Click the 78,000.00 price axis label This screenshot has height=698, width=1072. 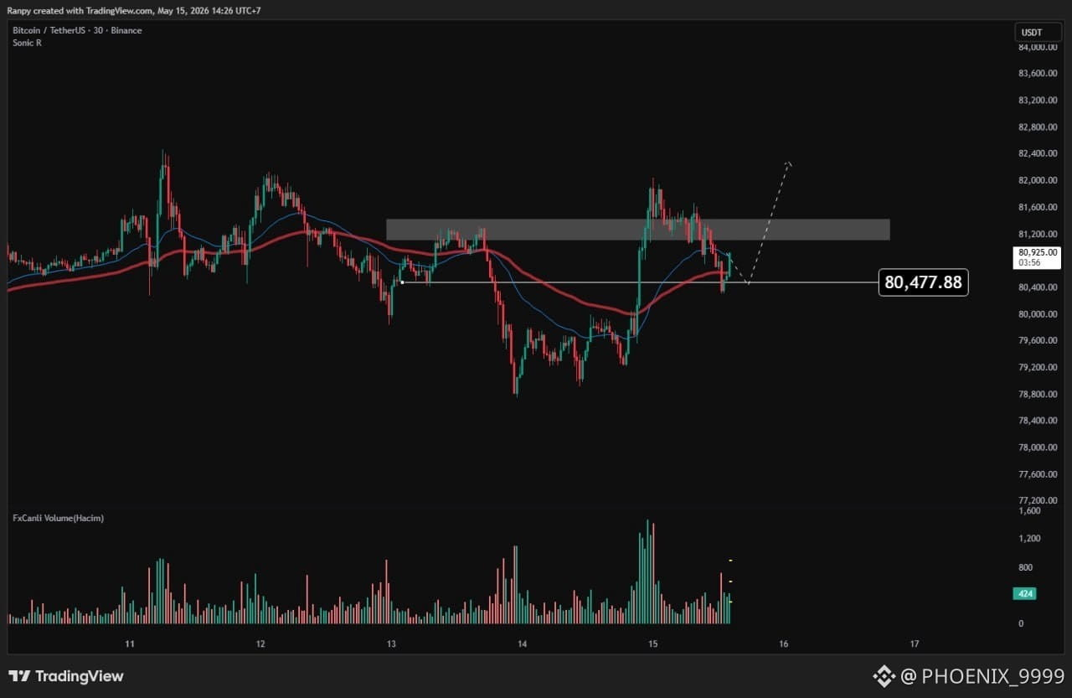coord(1038,447)
